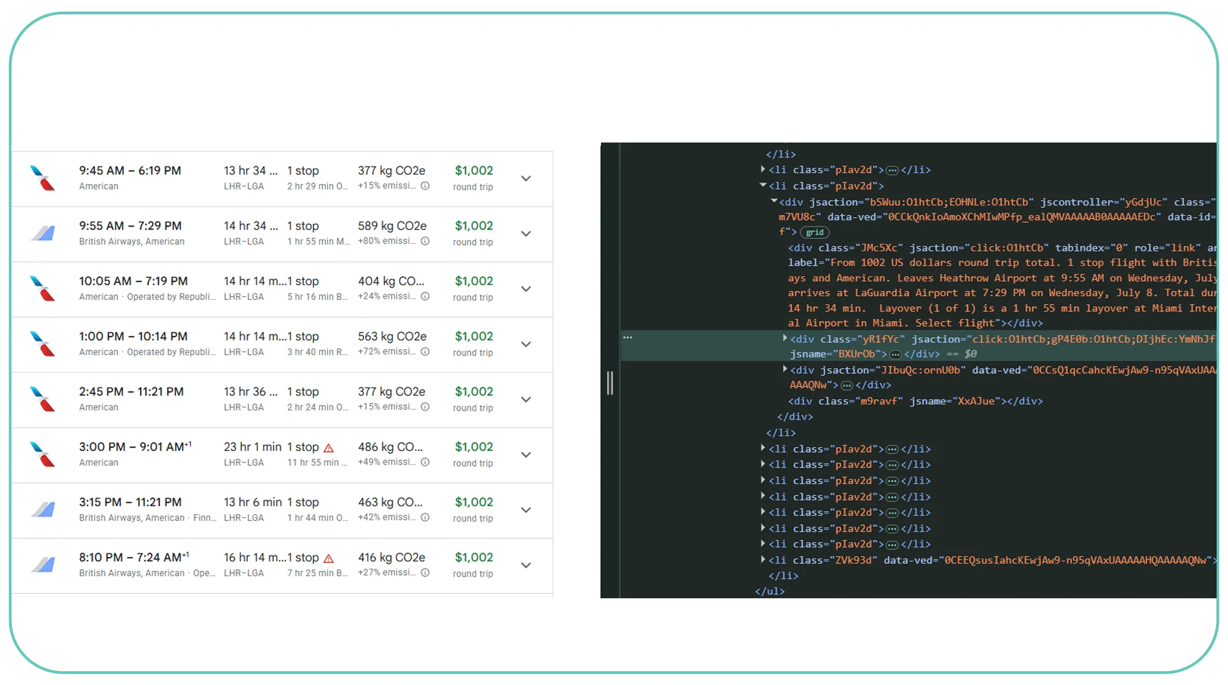Expand details of 9:55 AM – 7:29 PM flight
Screen dimensions: 1228x685
click(526, 234)
